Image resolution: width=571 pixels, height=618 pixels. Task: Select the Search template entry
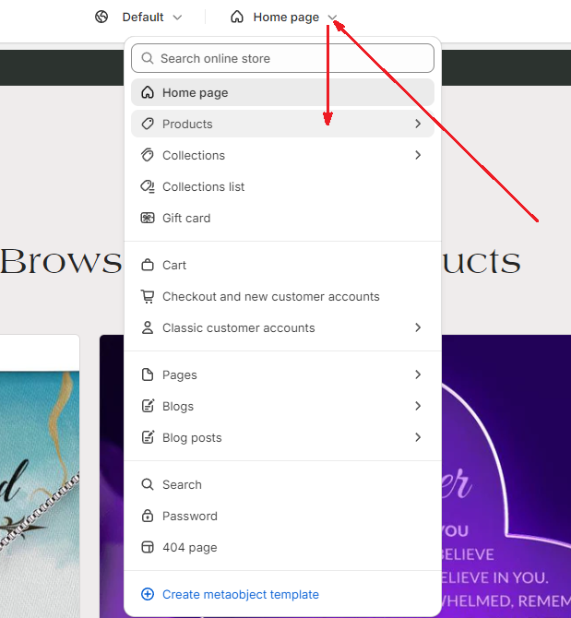282,484
